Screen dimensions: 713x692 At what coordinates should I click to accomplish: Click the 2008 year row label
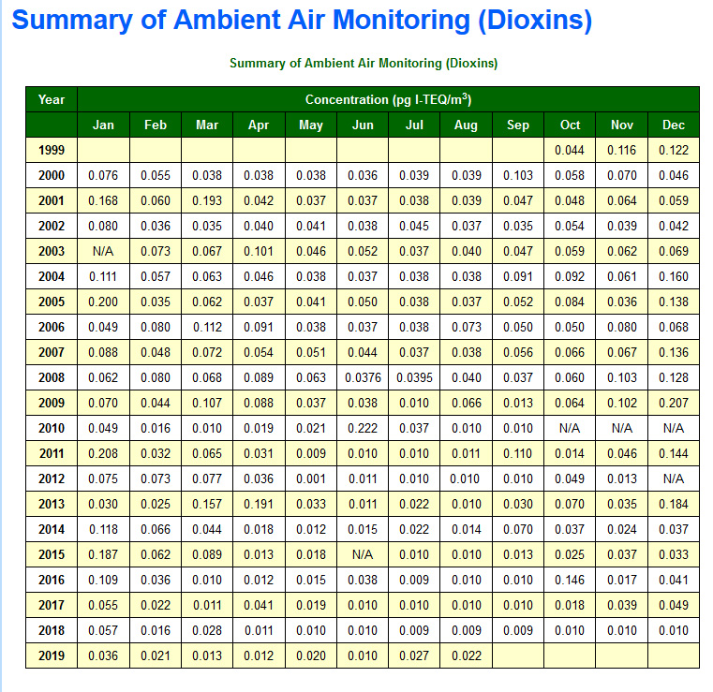coord(52,377)
